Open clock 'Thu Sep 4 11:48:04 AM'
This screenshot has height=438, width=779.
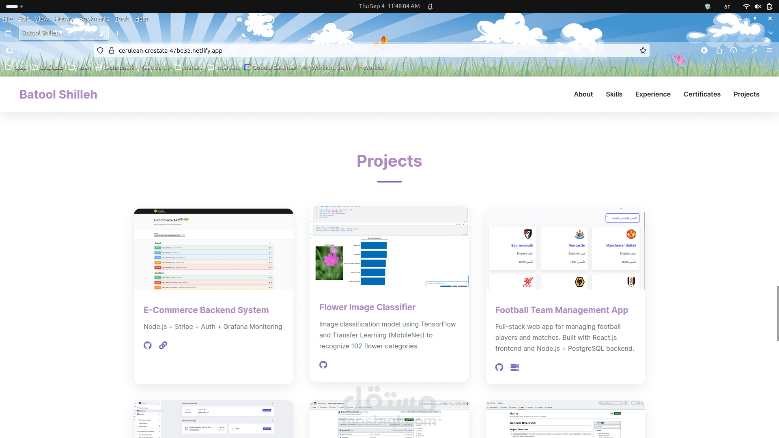click(x=389, y=6)
